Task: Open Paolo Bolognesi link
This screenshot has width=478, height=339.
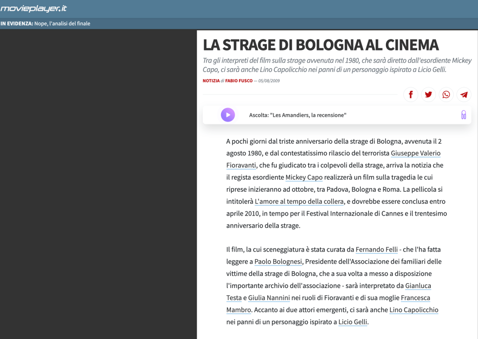Action: coord(278,262)
